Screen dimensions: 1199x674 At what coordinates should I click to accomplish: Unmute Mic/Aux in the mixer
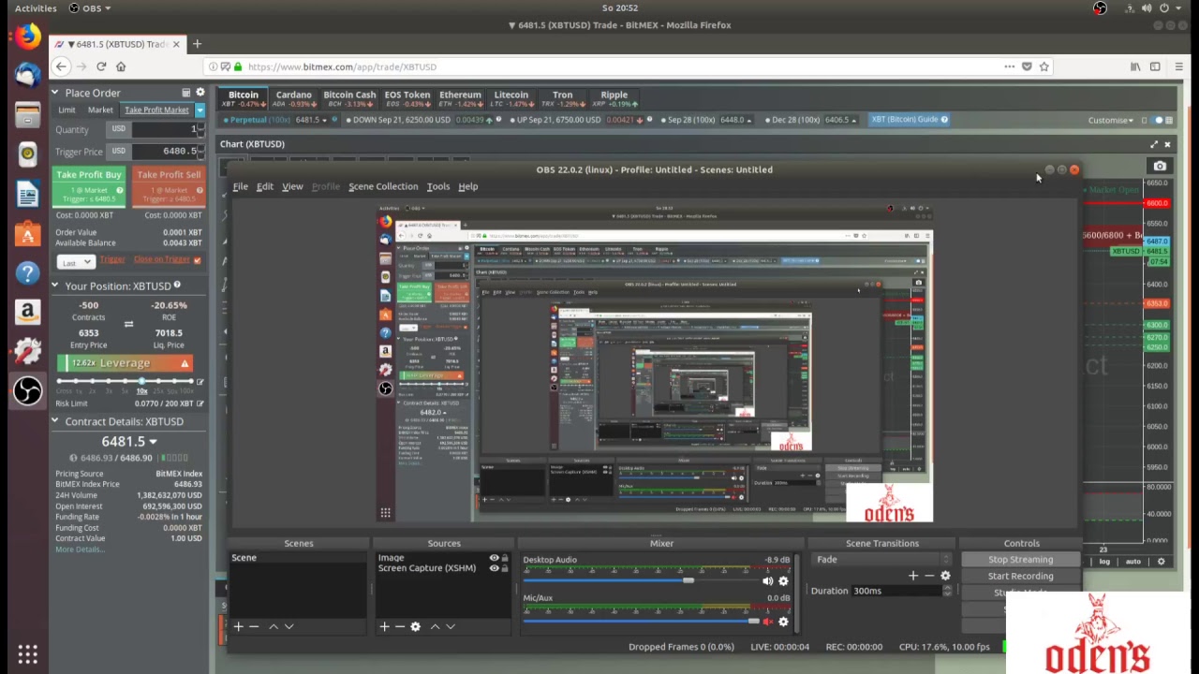coord(768,622)
